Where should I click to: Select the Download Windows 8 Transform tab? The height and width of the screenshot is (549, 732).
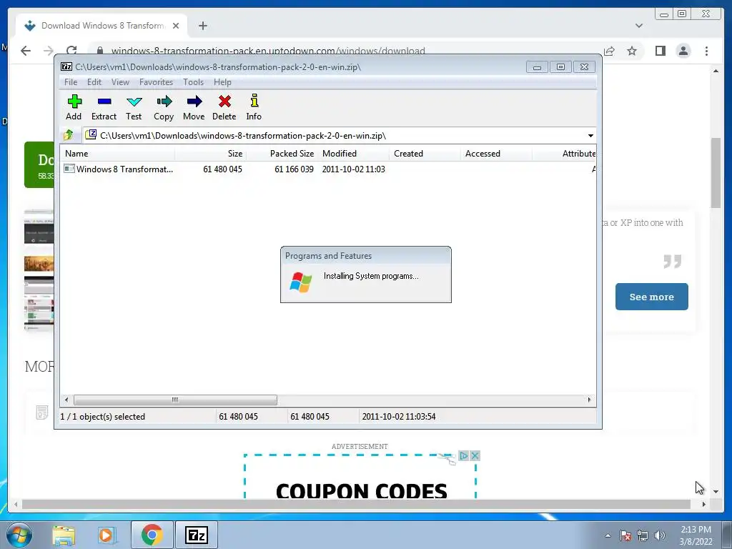click(x=102, y=26)
